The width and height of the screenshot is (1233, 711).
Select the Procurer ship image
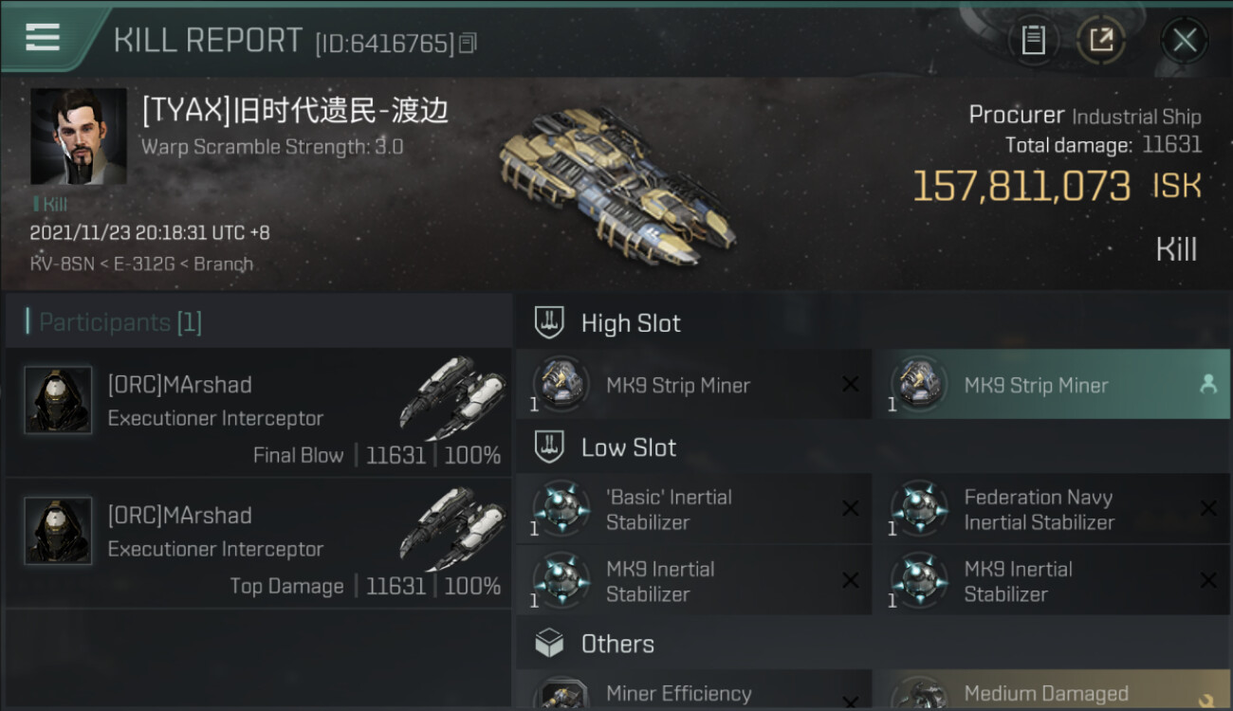(616, 187)
